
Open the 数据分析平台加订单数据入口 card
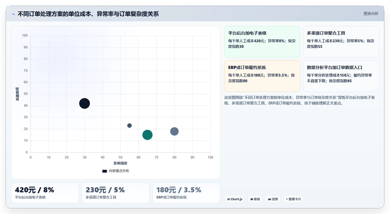click(x=341, y=76)
